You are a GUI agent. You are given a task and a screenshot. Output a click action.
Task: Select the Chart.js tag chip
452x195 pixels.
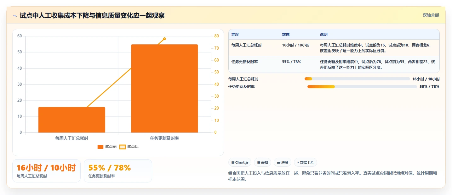[x=240, y=162]
